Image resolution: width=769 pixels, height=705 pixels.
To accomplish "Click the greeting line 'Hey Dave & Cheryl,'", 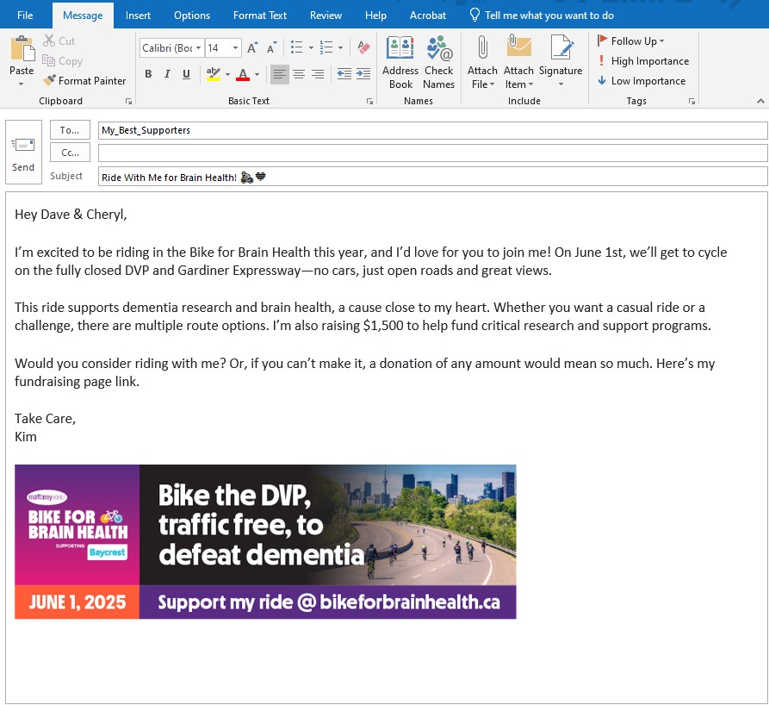I will pos(71,215).
